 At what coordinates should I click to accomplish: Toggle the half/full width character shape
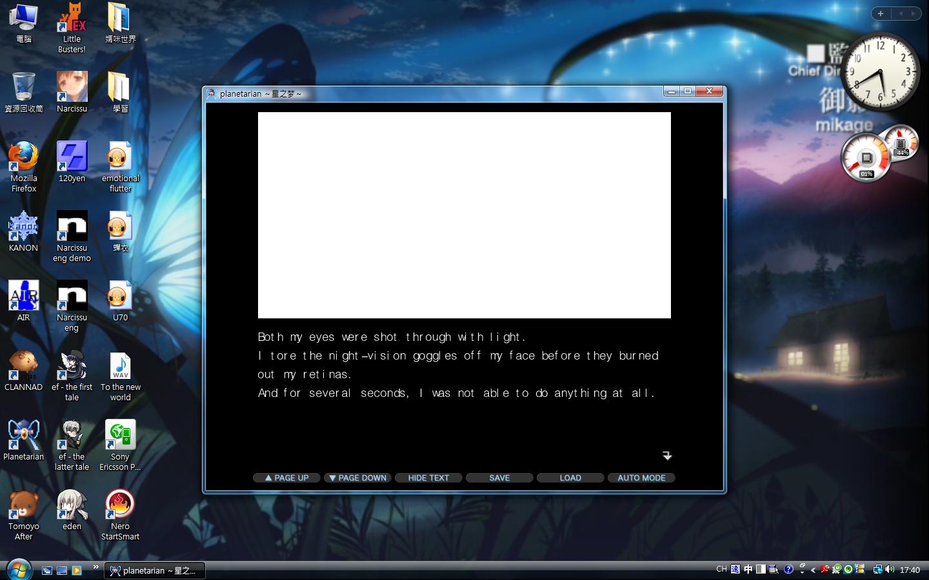pyautogui.click(x=761, y=569)
